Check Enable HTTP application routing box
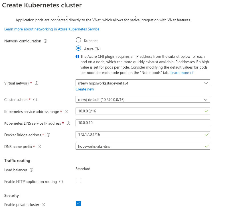The height and width of the screenshot is (212, 239). (x=78, y=180)
